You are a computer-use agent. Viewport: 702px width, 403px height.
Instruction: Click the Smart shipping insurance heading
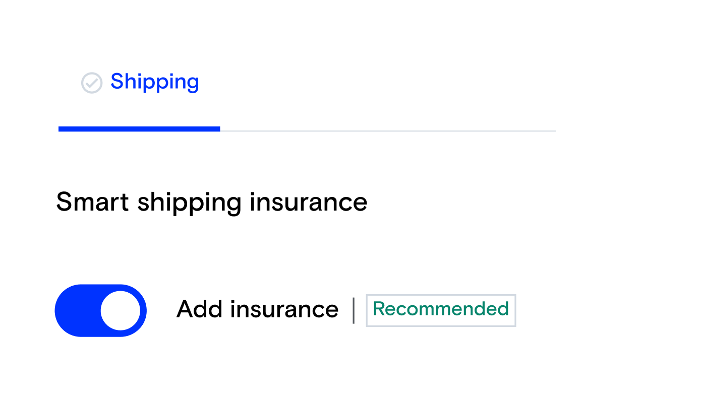pyautogui.click(x=212, y=201)
